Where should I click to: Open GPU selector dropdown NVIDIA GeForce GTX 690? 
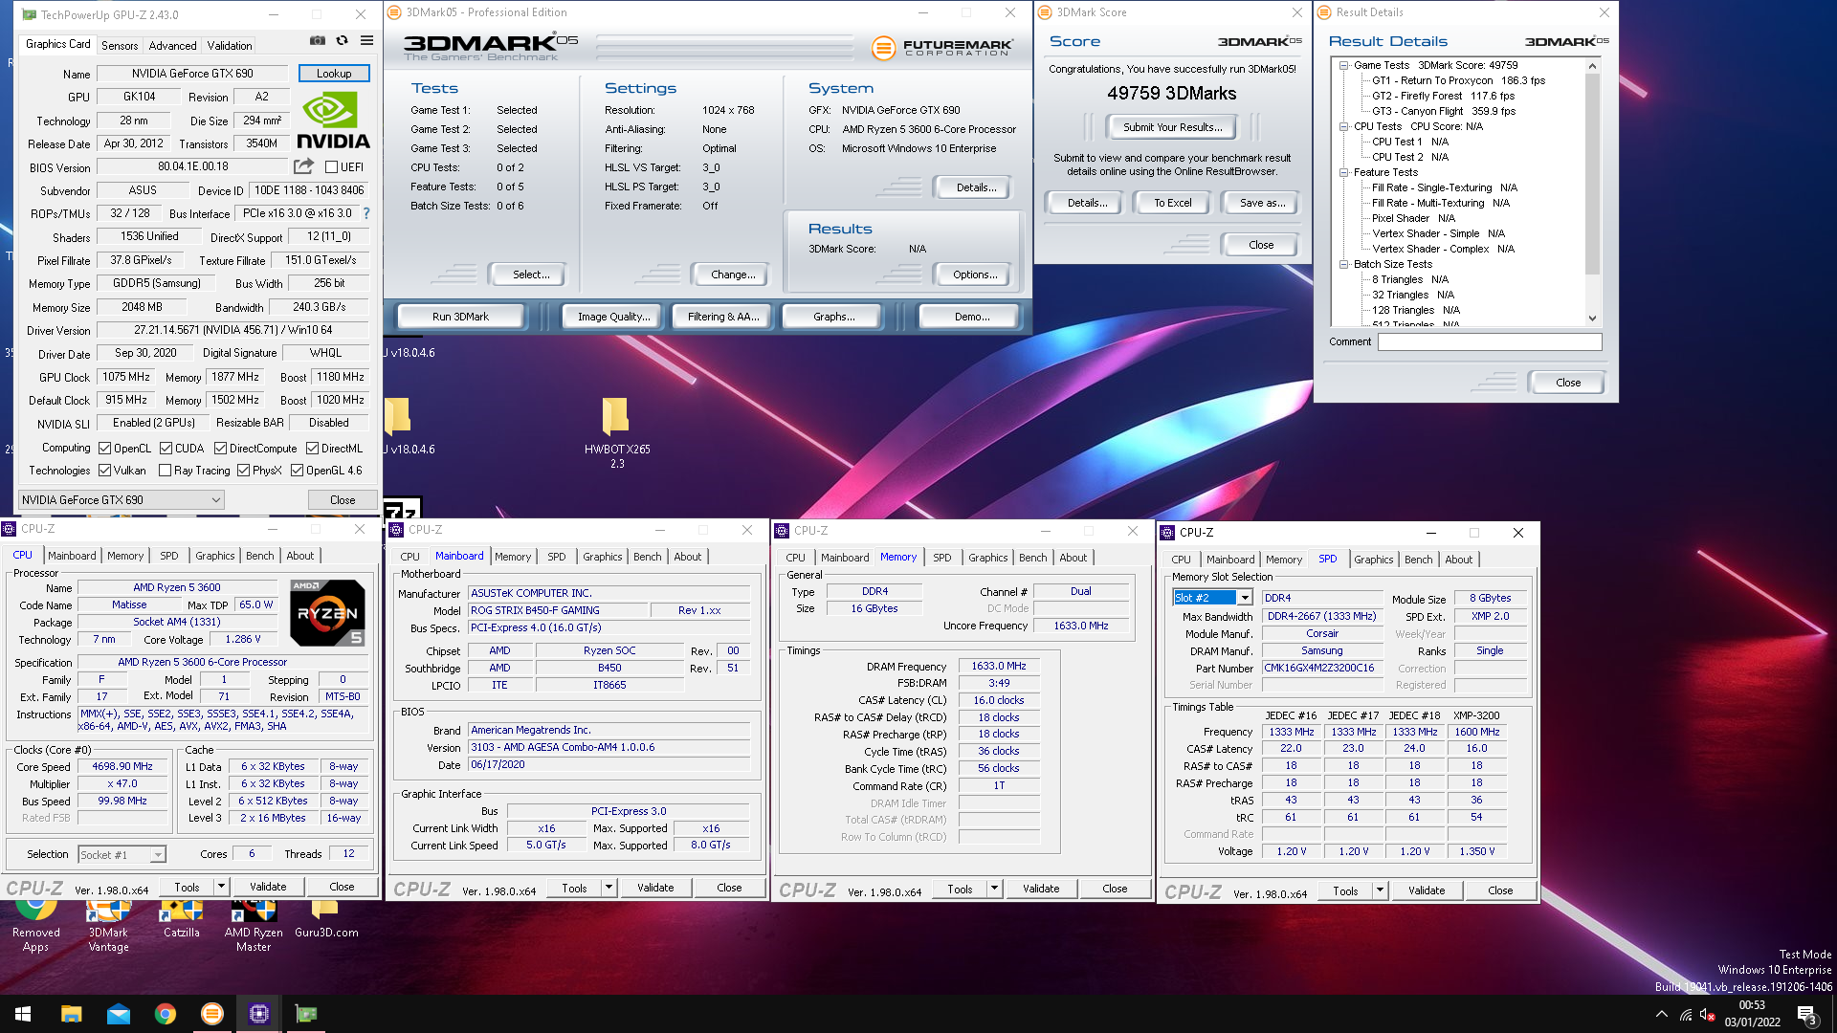point(122,499)
